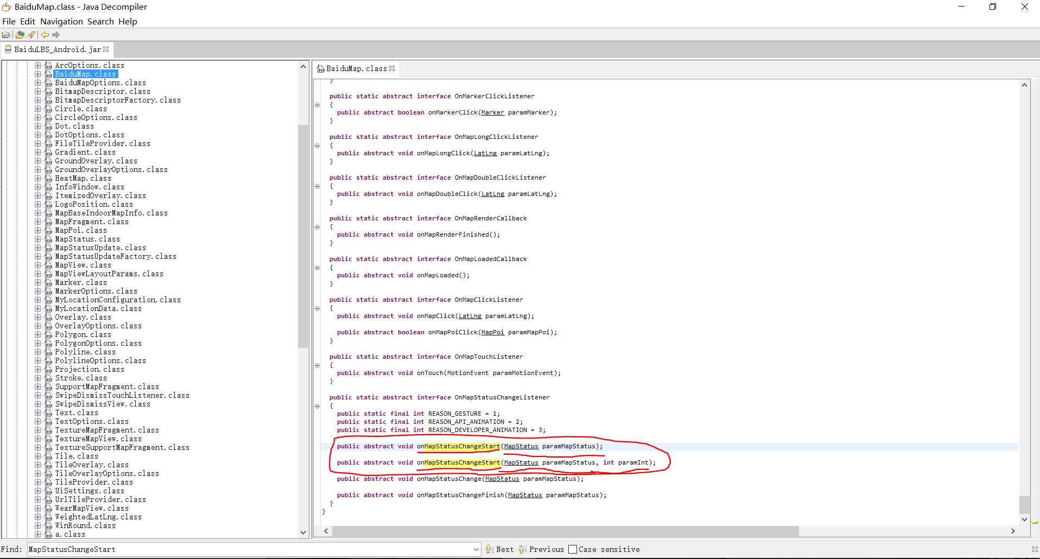1040x559 pixels.
Task: Click the class icon beside Polygon.class
Action: (x=48, y=335)
